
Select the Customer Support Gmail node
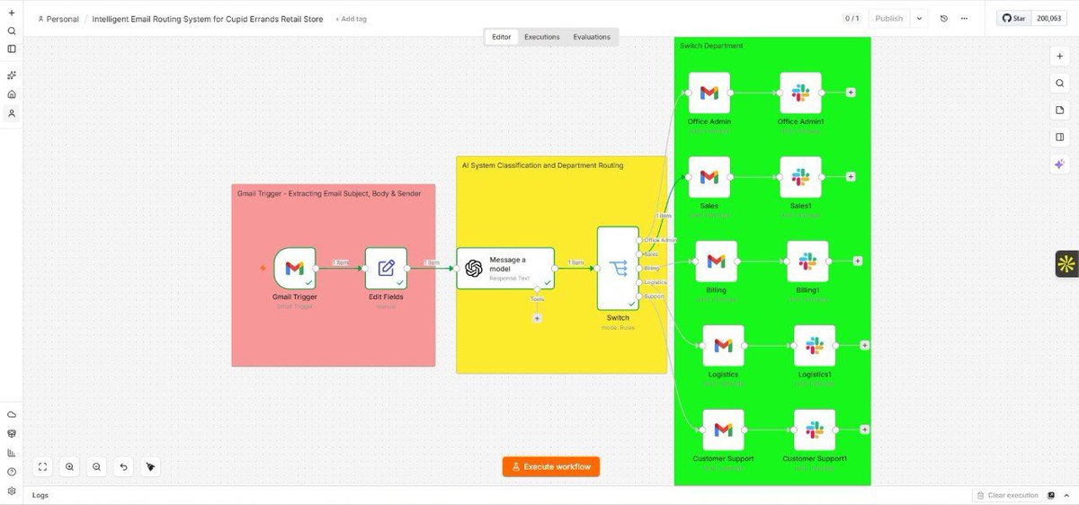pyautogui.click(x=723, y=430)
